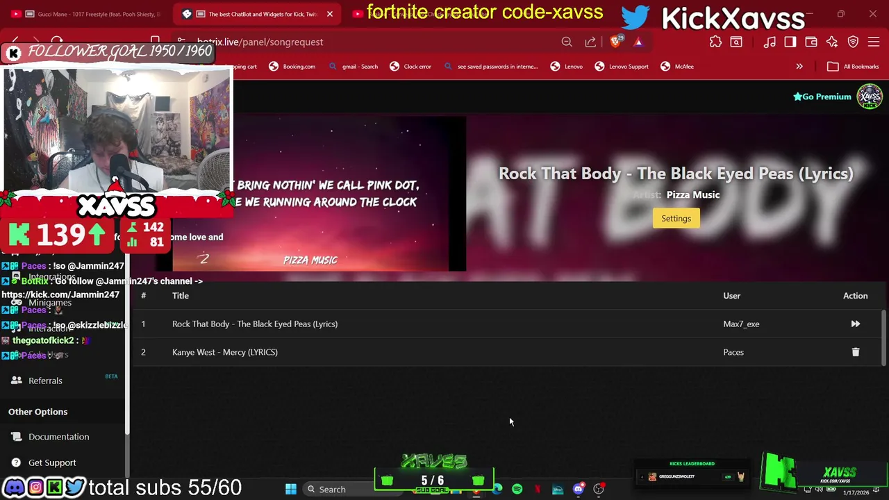889x500 pixels.
Task: Open the browser Extensions puzzle icon
Action: point(715,42)
